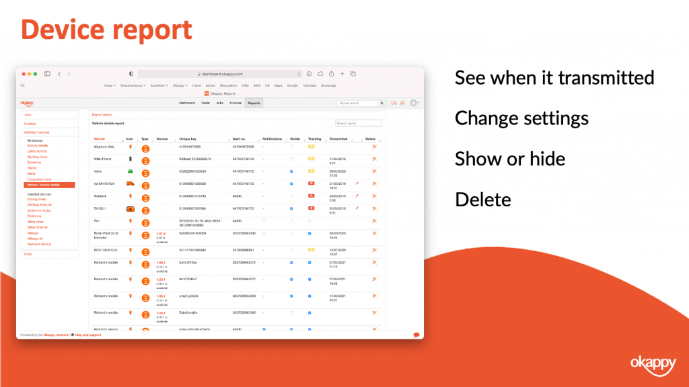The width and height of the screenshot is (689, 387).
Task: Open News bookmarks dropdown
Action: point(110,85)
